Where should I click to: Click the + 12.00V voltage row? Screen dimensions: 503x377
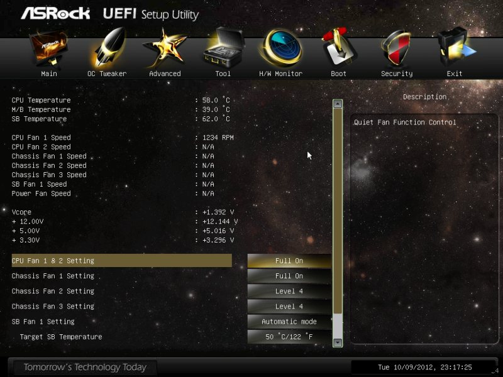tap(124, 222)
